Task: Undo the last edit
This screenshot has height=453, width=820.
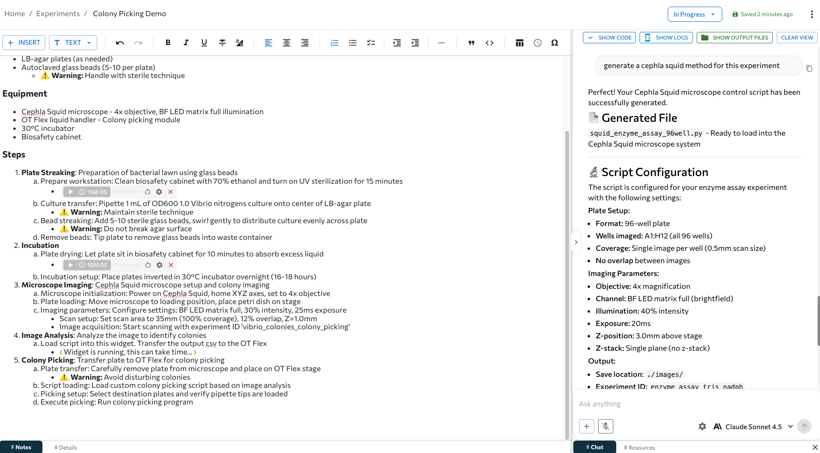Action: point(120,43)
